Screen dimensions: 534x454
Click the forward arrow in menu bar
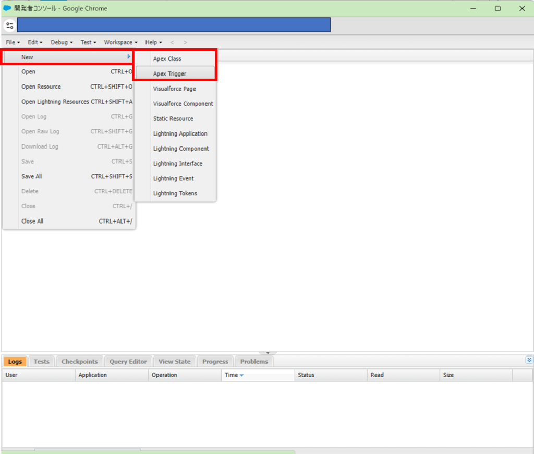pos(185,42)
